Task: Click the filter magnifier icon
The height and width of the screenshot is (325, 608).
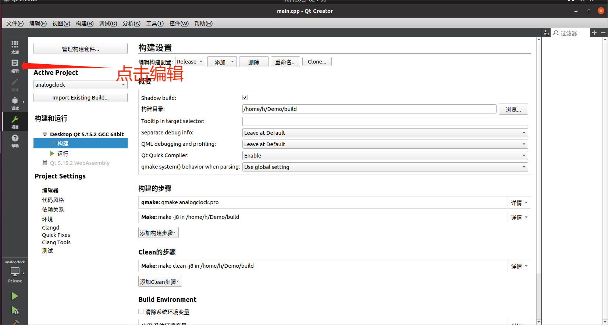Action: point(556,33)
